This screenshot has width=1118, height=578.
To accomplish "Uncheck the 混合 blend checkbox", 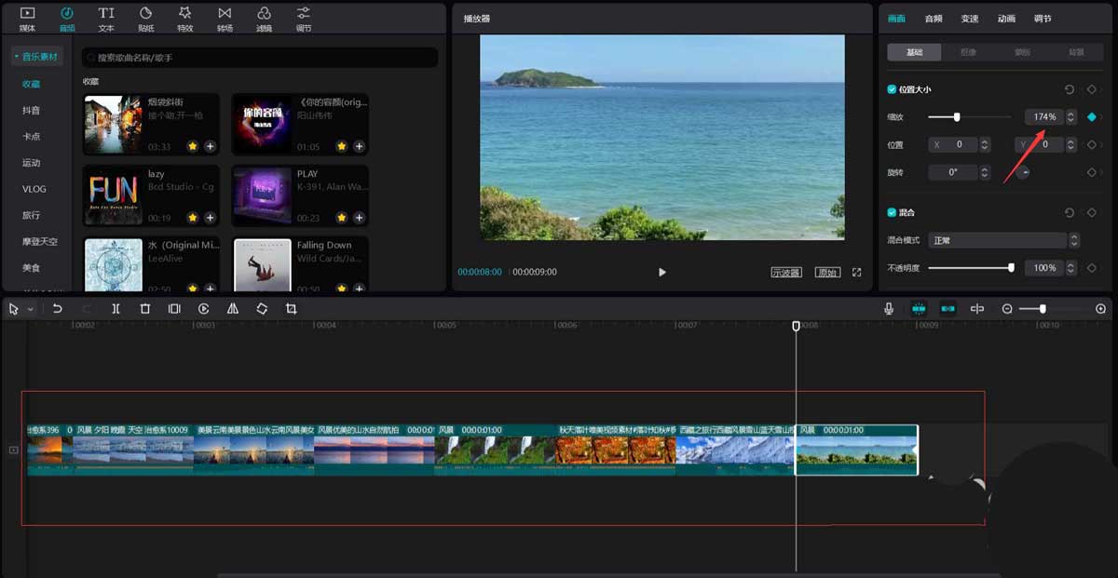I will coord(893,212).
